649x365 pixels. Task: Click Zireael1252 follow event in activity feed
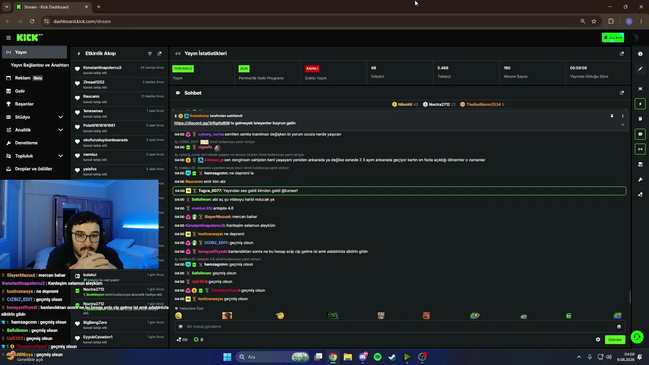[119, 84]
